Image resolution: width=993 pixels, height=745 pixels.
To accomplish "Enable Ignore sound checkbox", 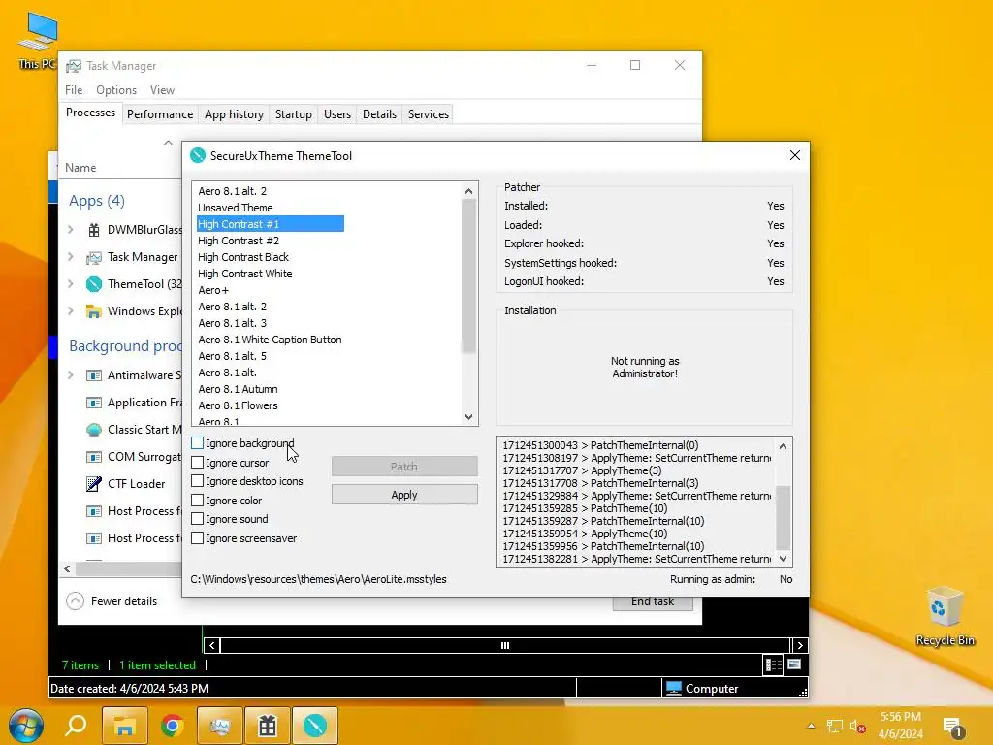I will pyautogui.click(x=198, y=519).
